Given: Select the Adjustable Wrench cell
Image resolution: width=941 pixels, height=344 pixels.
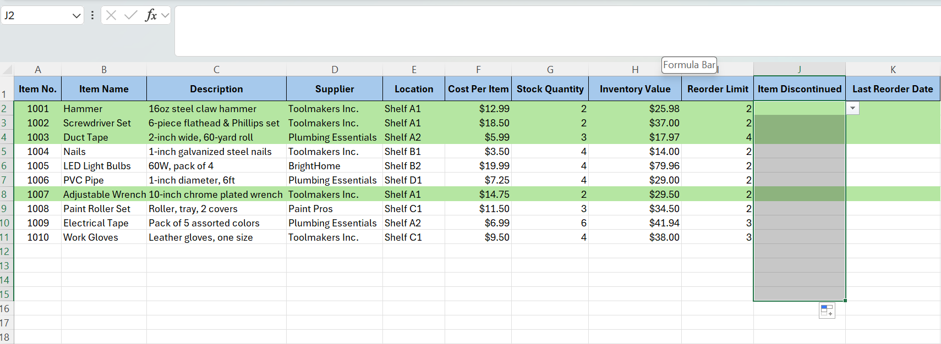Looking at the screenshot, I should 104,195.
